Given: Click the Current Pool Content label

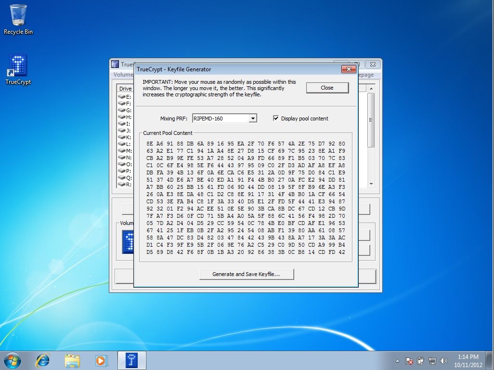Looking at the screenshot, I should 168,133.
